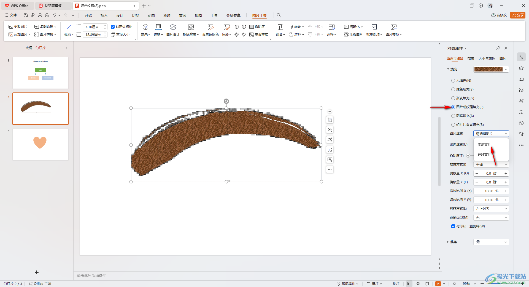The image size is (529, 287).
Task: Open the fill texture color swatch
Action: [491, 69]
